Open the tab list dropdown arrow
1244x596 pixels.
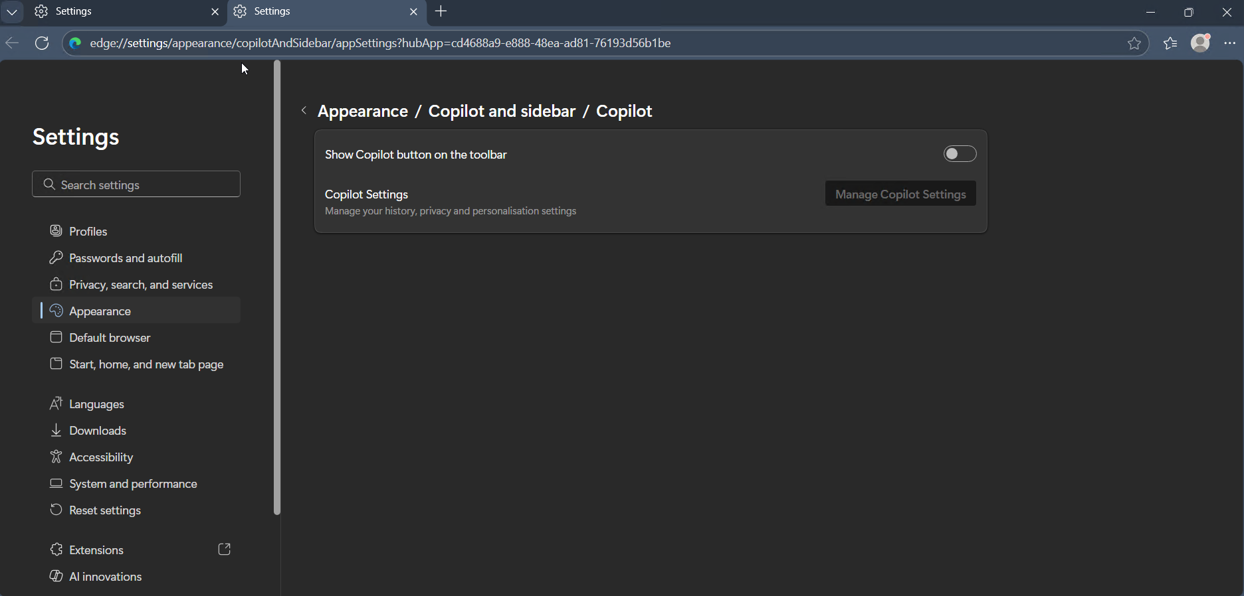[12, 12]
